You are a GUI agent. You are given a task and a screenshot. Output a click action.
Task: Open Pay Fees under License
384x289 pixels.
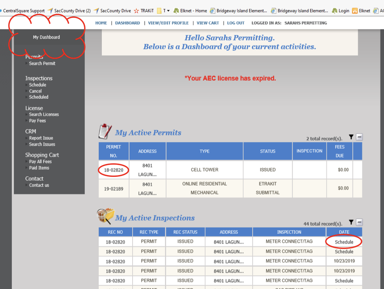pos(37,121)
